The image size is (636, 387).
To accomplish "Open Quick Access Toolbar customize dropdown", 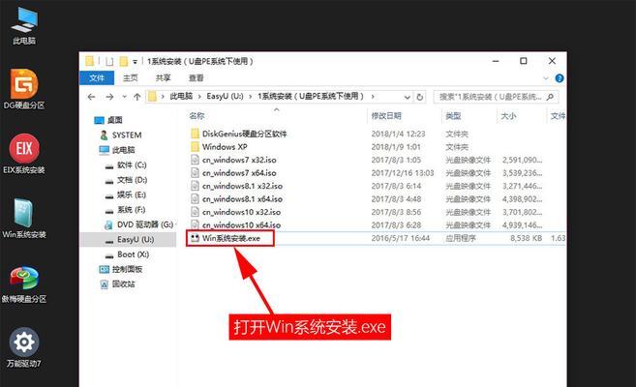I will point(135,62).
